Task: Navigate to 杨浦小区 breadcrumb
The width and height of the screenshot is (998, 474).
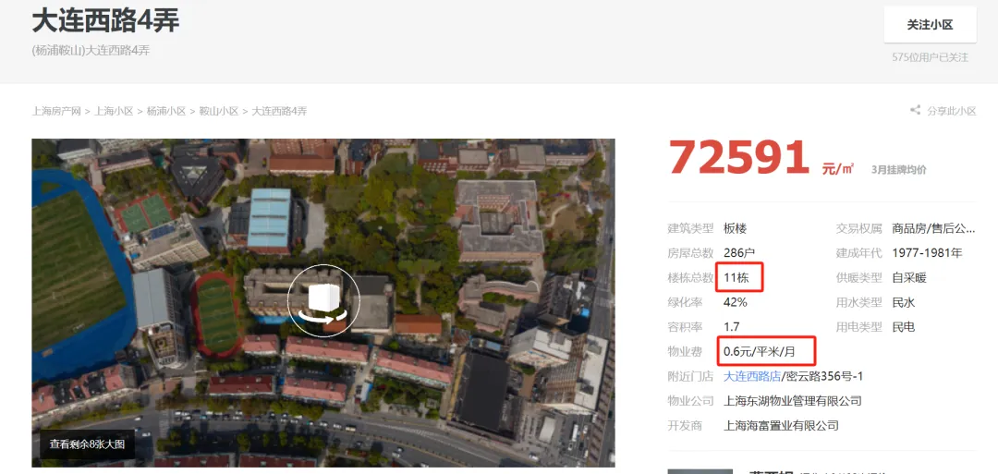Action: (166, 111)
